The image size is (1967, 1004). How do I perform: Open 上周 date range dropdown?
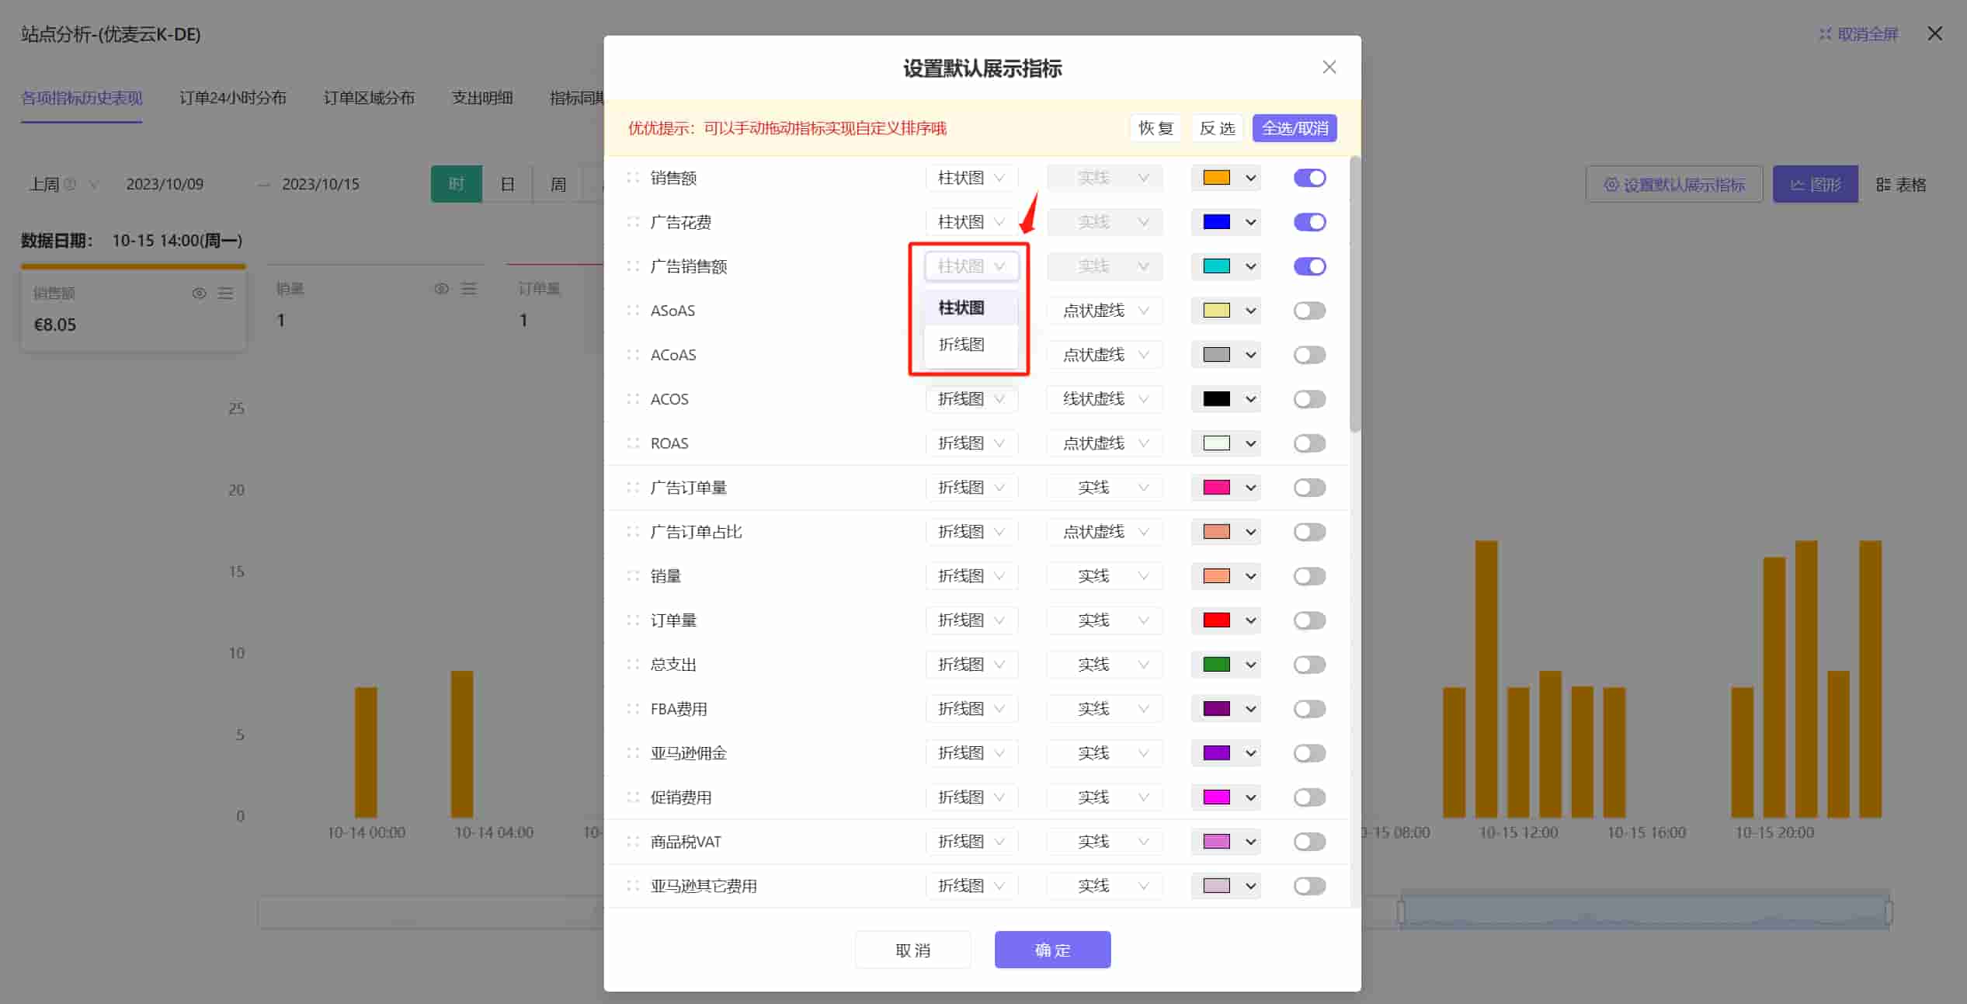point(64,184)
